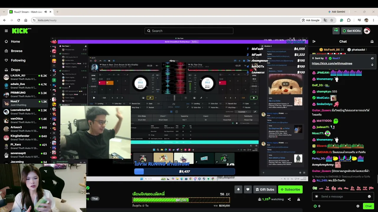
Task: Reload the page
Action: point(19,20)
